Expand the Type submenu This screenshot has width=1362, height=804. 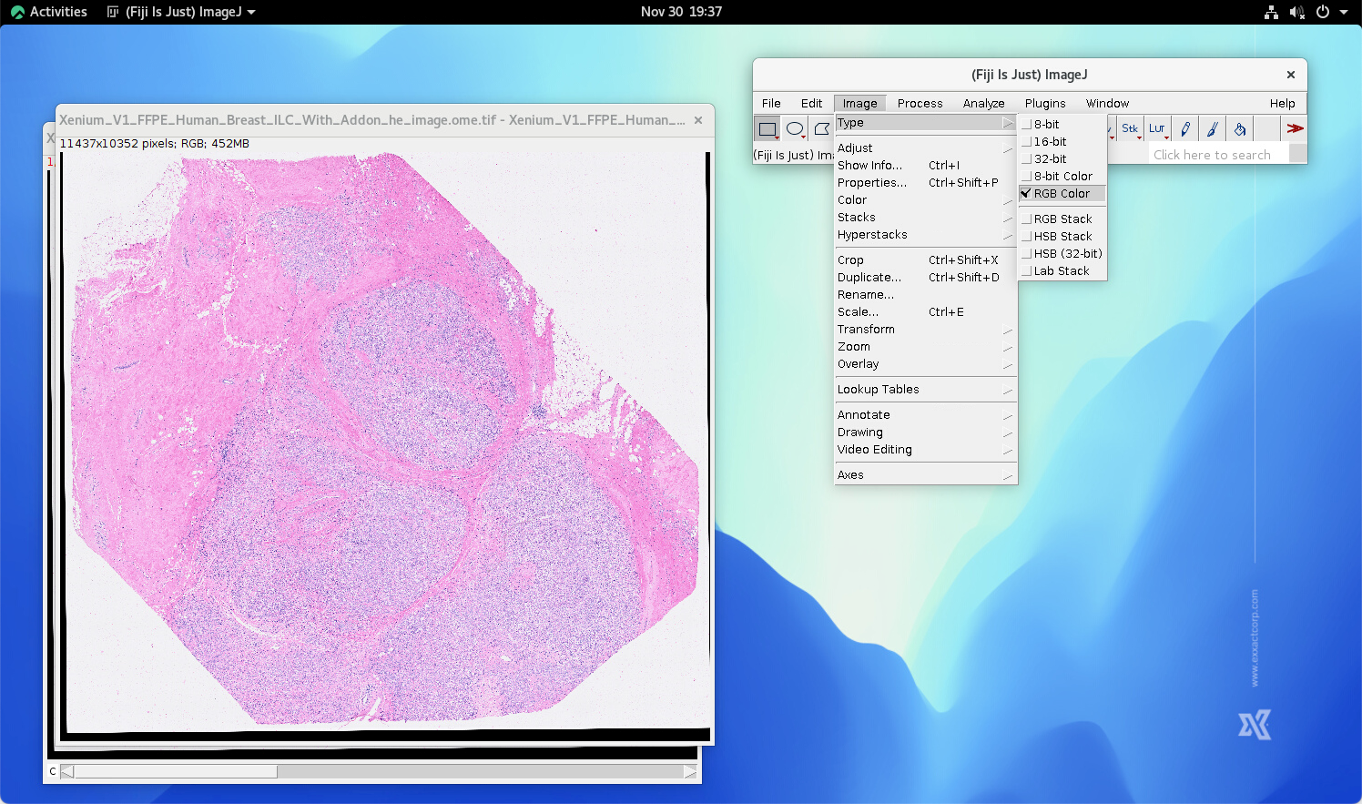pyautogui.click(x=925, y=123)
